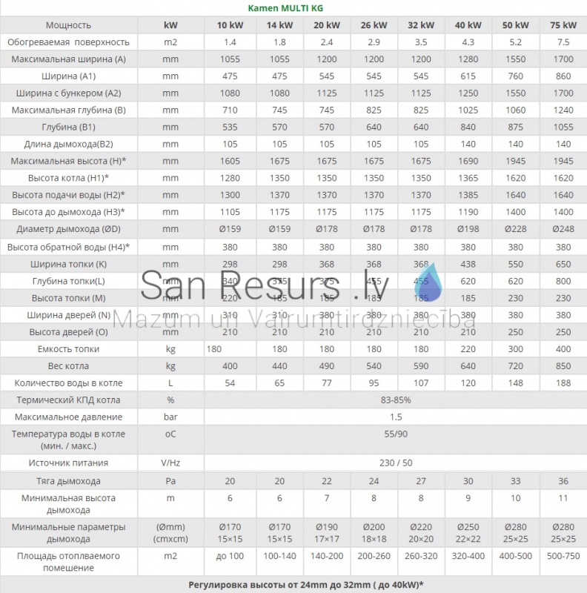Image resolution: width=587 pixels, height=593 pixels.
Task: Click the 'Термический КПД котла' row label
Action: pyautogui.click(x=68, y=400)
